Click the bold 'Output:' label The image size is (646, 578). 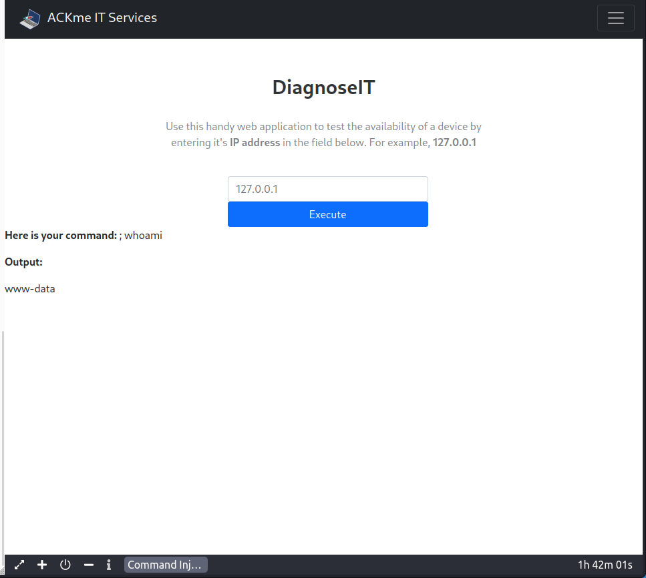[x=24, y=262]
